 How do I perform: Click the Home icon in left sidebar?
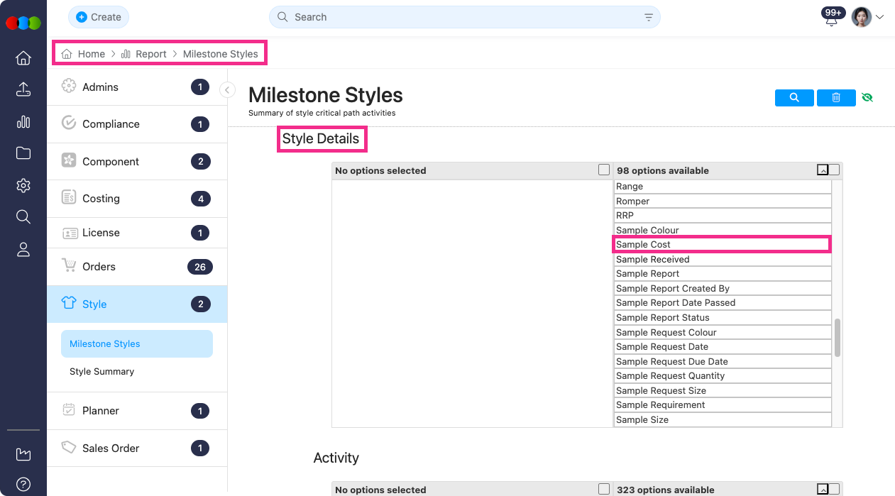point(23,57)
